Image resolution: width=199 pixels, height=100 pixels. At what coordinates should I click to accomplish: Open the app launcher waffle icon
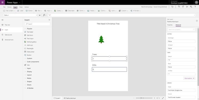[2, 2]
